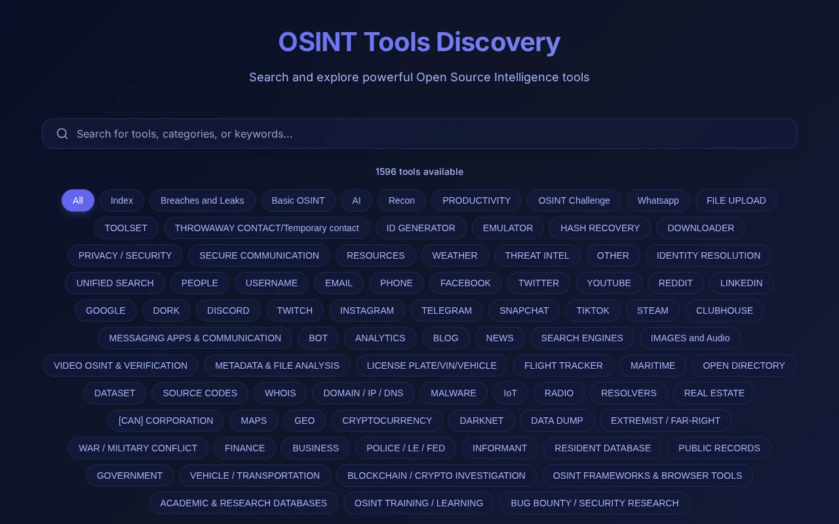Choose the DISCORD category

click(x=228, y=310)
